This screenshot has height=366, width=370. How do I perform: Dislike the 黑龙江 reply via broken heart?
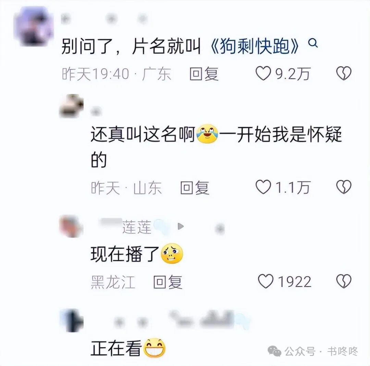[344, 281]
